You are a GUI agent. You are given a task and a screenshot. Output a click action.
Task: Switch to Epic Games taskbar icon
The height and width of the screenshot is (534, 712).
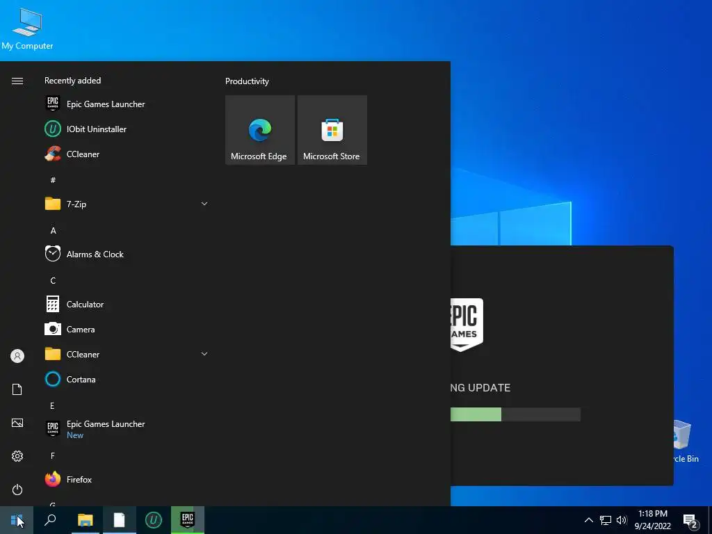188,520
